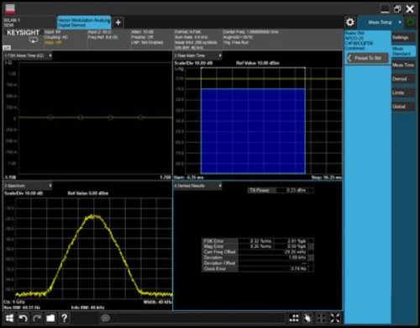Click the Mag Error row label
420x328 pixels.
(220, 246)
